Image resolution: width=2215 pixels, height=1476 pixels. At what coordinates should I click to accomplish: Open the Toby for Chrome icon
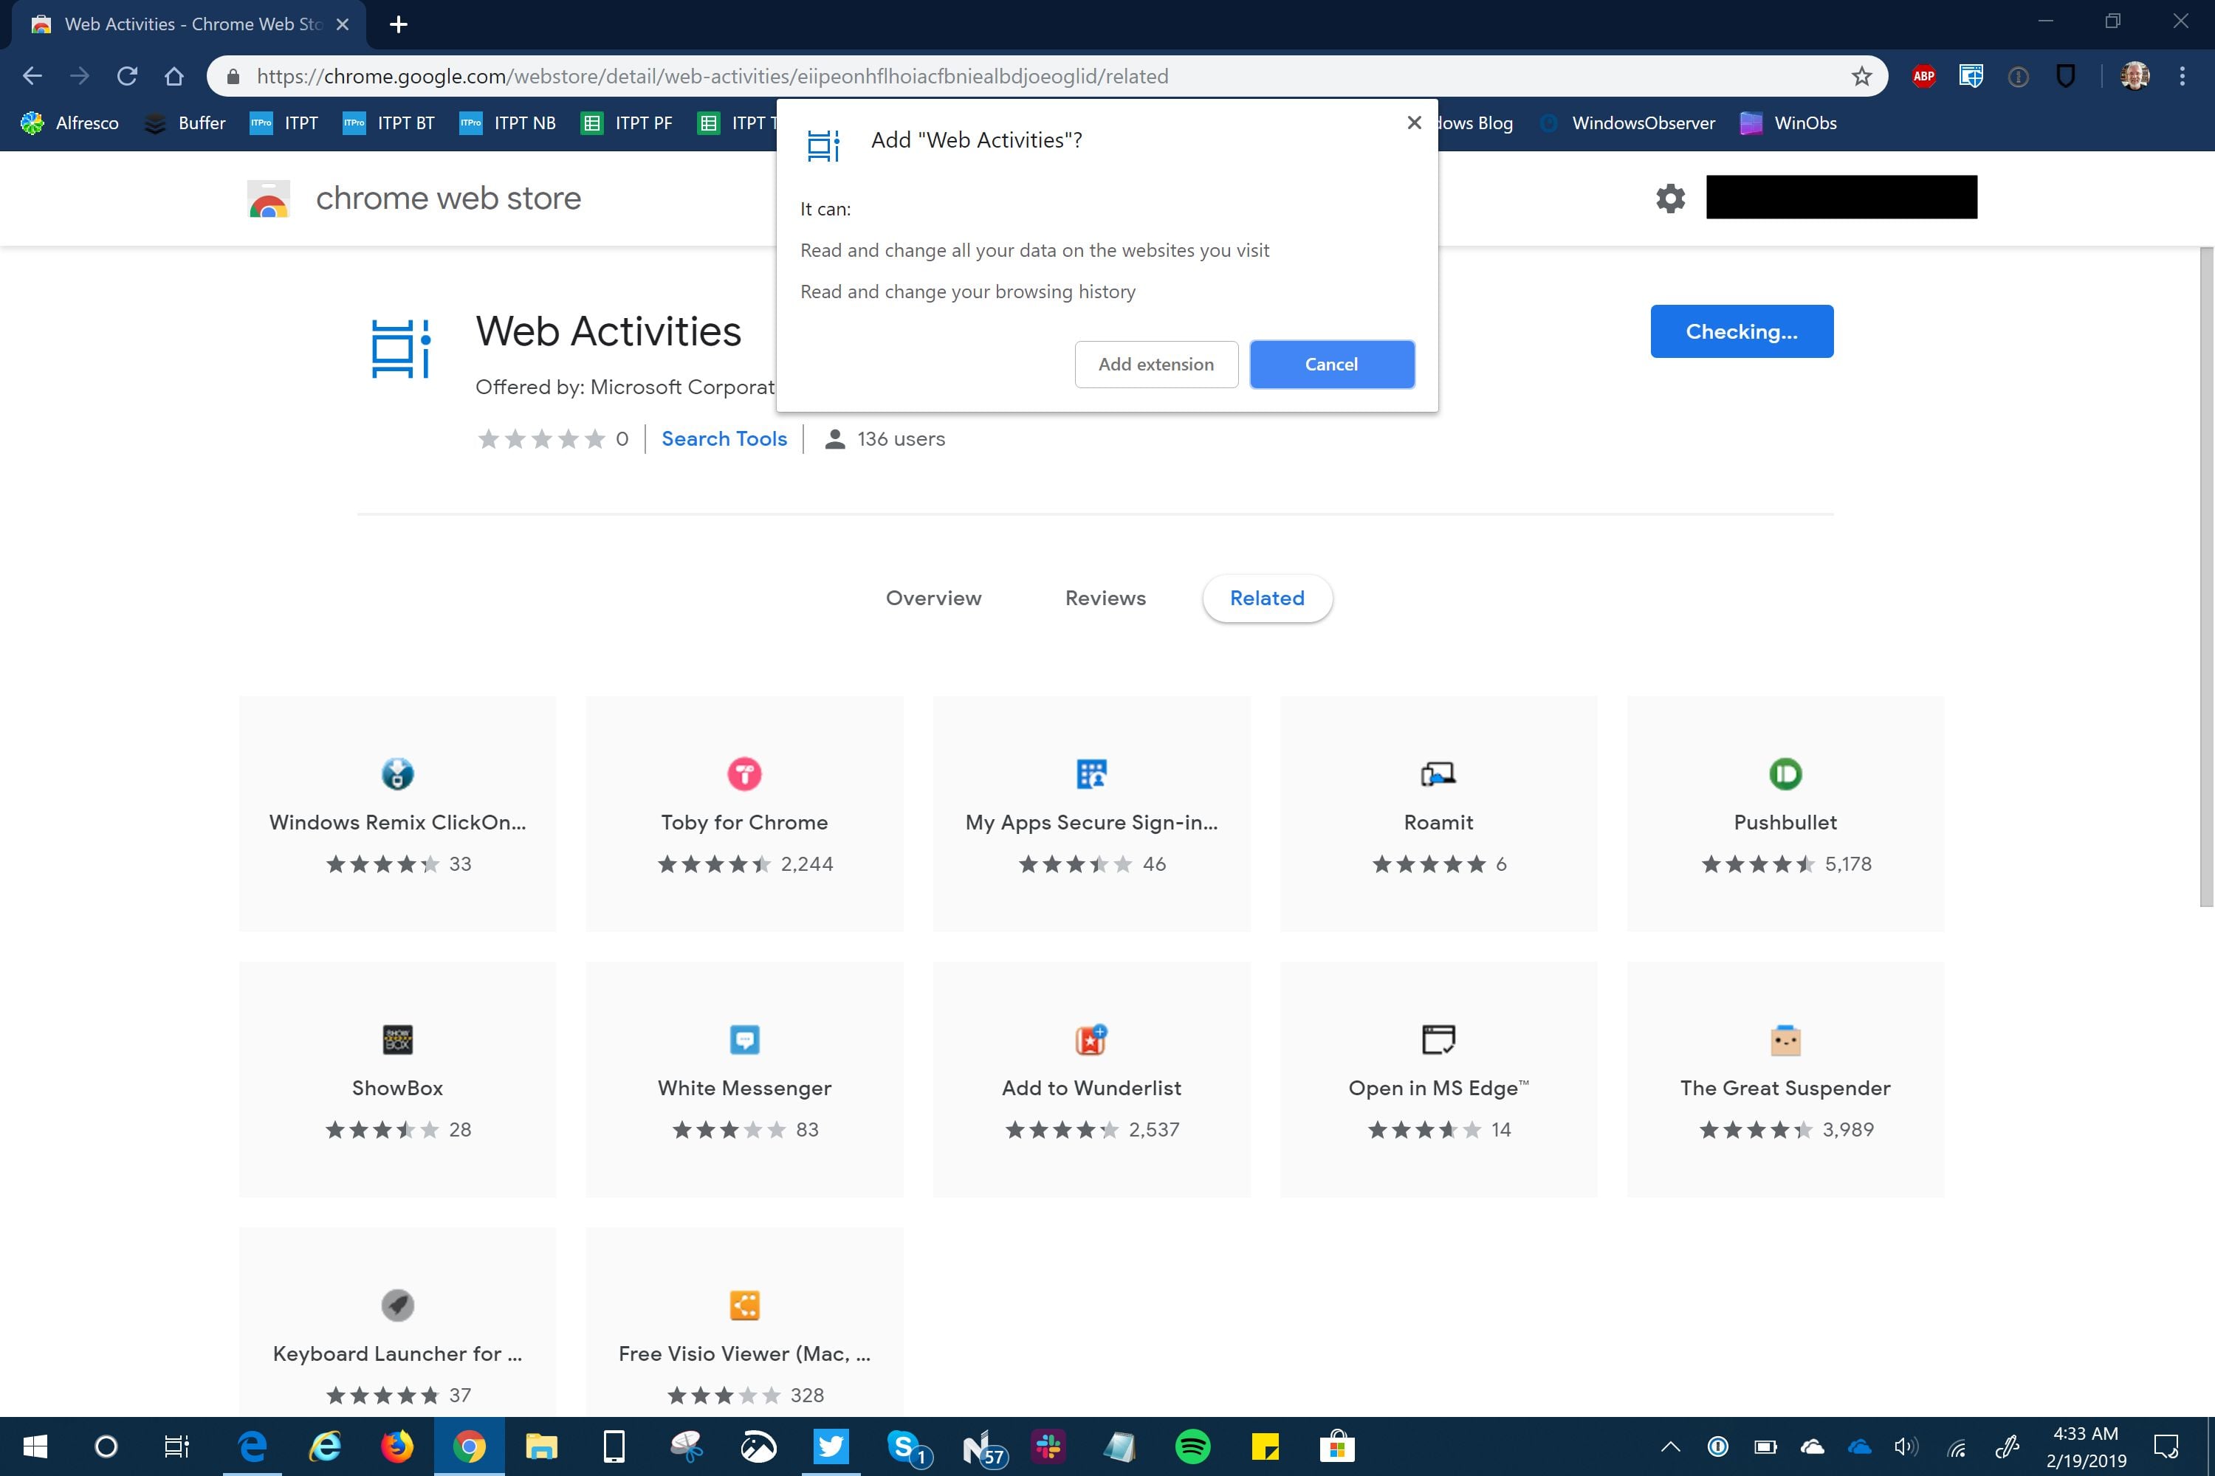(744, 773)
